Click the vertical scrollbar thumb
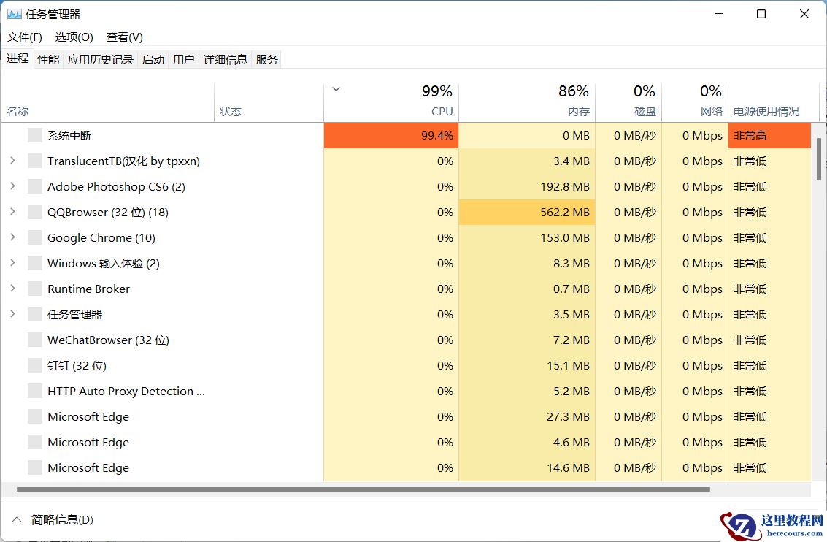 click(819, 157)
